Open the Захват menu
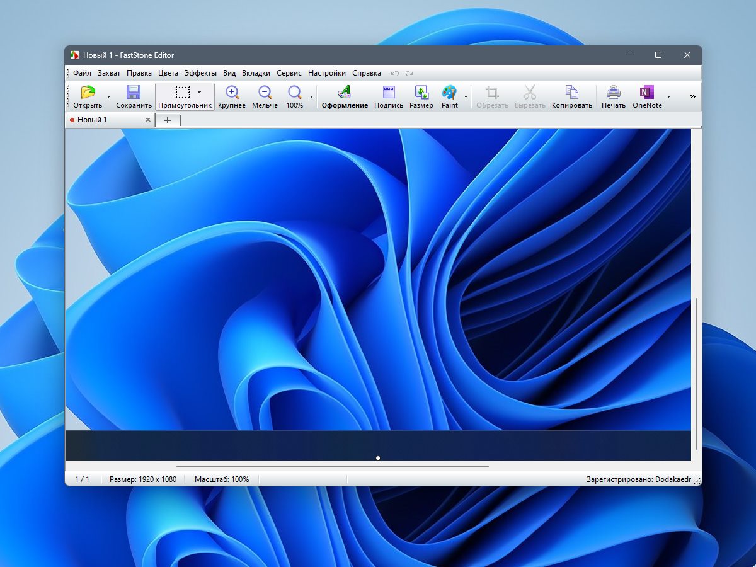756x567 pixels. click(109, 73)
